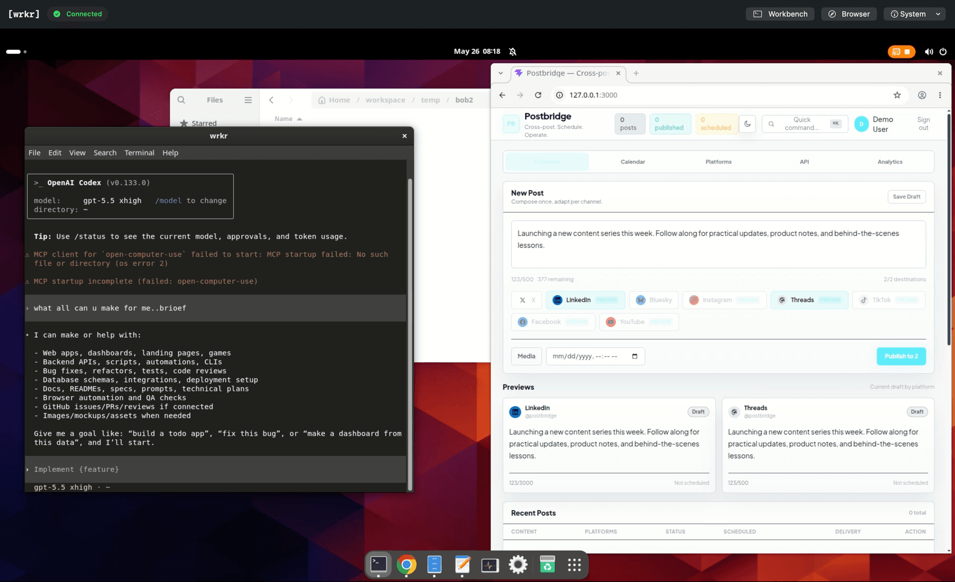This screenshot has height=582, width=955.
Task: Show all applications grid
Action: click(x=574, y=564)
